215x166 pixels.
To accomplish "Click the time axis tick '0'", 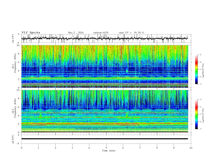I will point(21,148).
